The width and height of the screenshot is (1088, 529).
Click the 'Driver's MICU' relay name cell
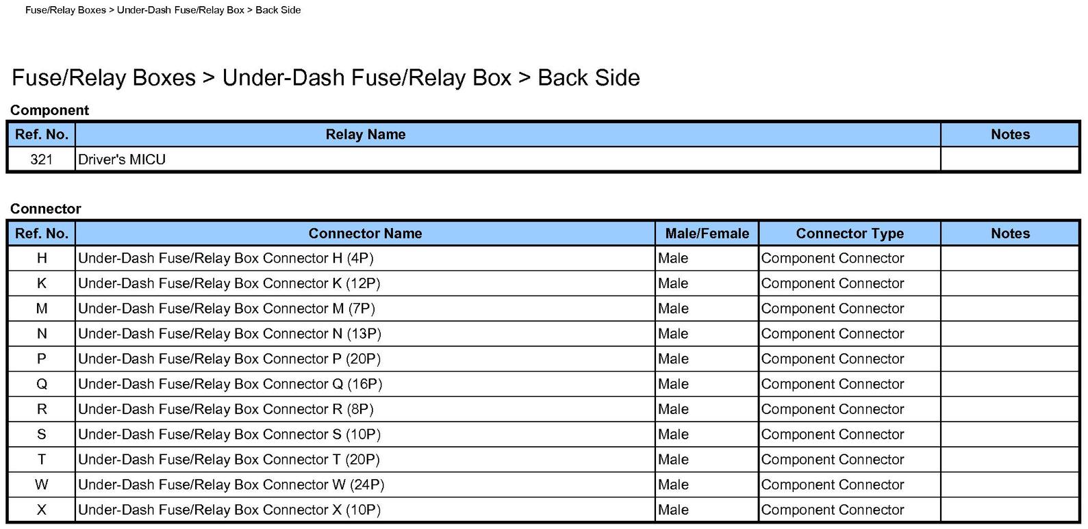coord(122,159)
